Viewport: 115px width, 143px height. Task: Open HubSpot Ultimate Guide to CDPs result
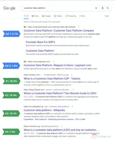(x=60, y=93)
